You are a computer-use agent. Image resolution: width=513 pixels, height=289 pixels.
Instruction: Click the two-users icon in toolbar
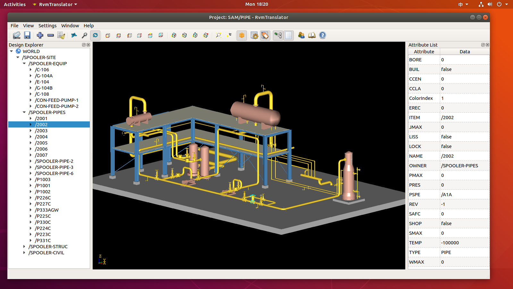(x=301, y=35)
